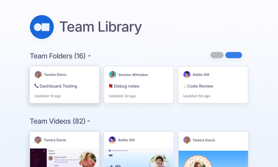Click the lightbulb icon beside Code Review

(x=185, y=86)
